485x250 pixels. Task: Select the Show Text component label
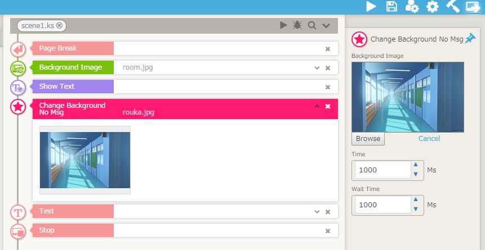pyautogui.click(x=73, y=87)
